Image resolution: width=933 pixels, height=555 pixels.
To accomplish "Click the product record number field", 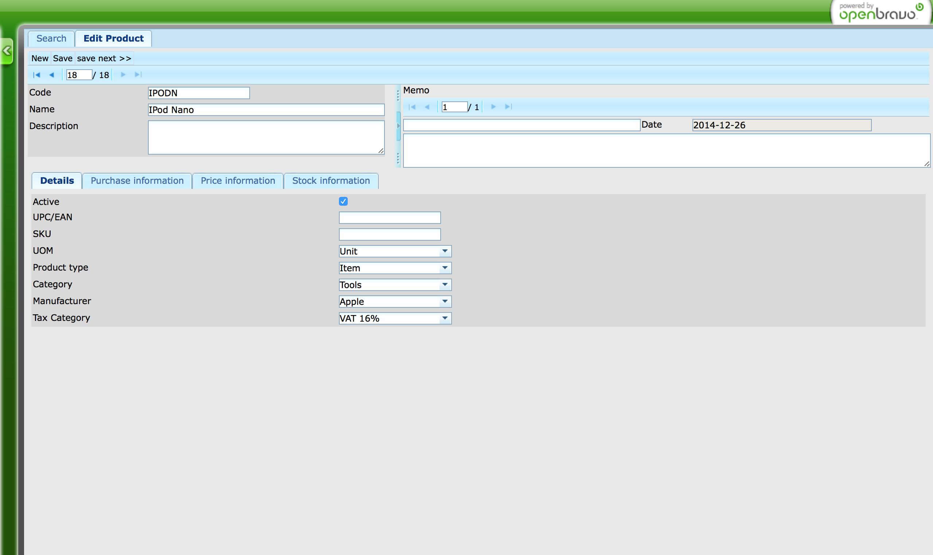I will (x=79, y=75).
